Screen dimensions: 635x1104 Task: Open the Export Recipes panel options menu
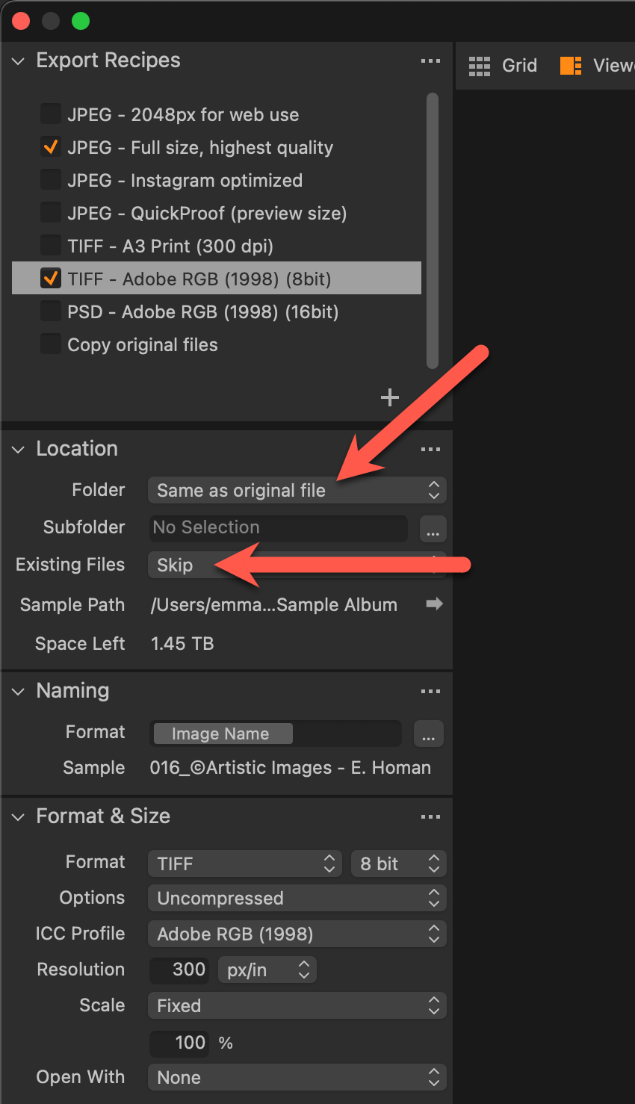click(430, 61)
